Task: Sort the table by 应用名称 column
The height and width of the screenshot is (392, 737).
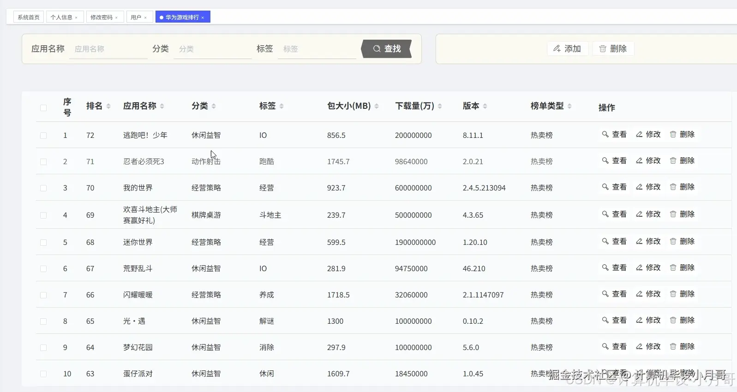Action: [x=162, y=106]
